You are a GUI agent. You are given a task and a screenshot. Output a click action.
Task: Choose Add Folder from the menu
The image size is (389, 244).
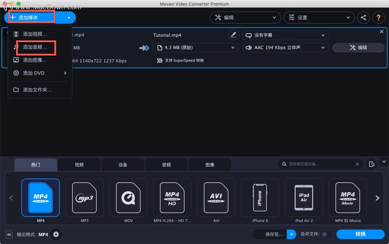tap(40, 90)
